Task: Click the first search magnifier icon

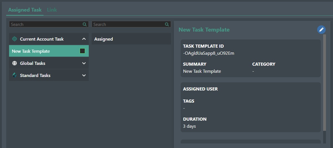Action: (85, 24)
